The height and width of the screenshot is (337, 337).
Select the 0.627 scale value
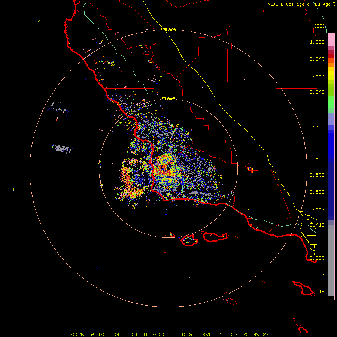[317, 159]
